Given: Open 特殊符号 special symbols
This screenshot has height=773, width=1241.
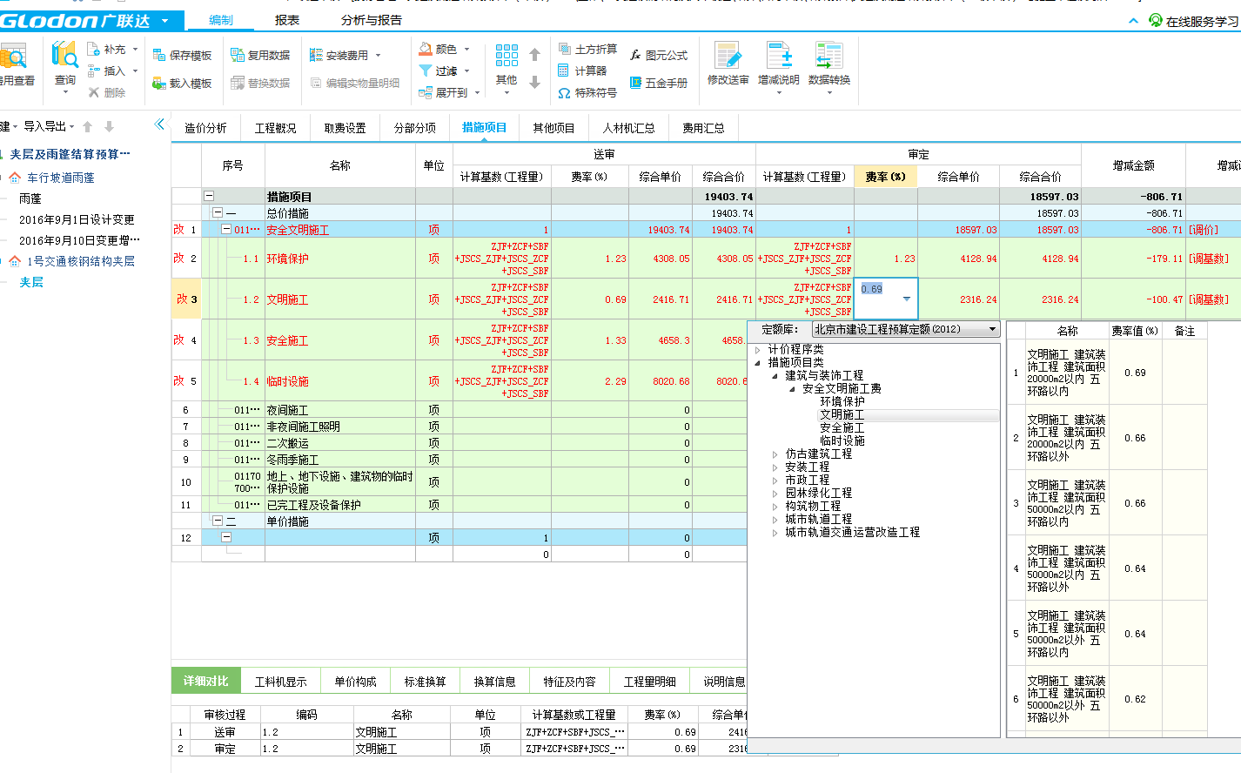Looking at the screenshot, I should pyautogui.click(x=587, y=92).
